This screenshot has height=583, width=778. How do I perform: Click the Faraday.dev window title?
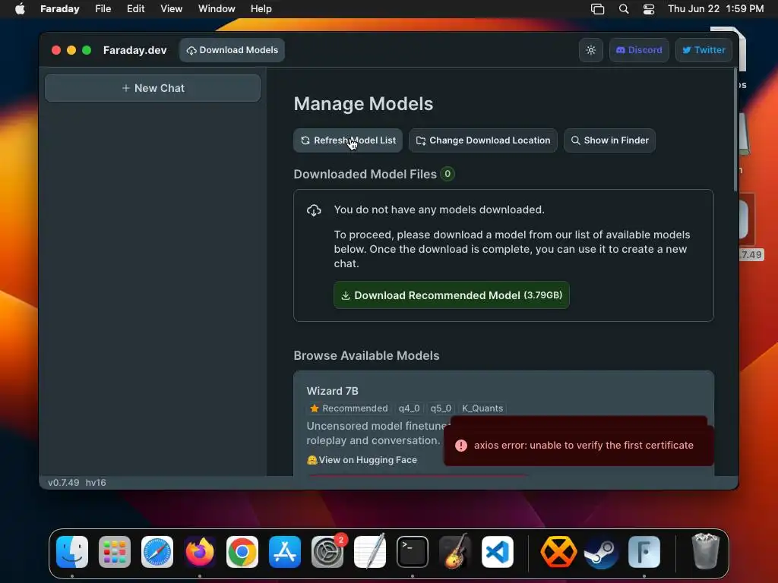click(135, 50)
